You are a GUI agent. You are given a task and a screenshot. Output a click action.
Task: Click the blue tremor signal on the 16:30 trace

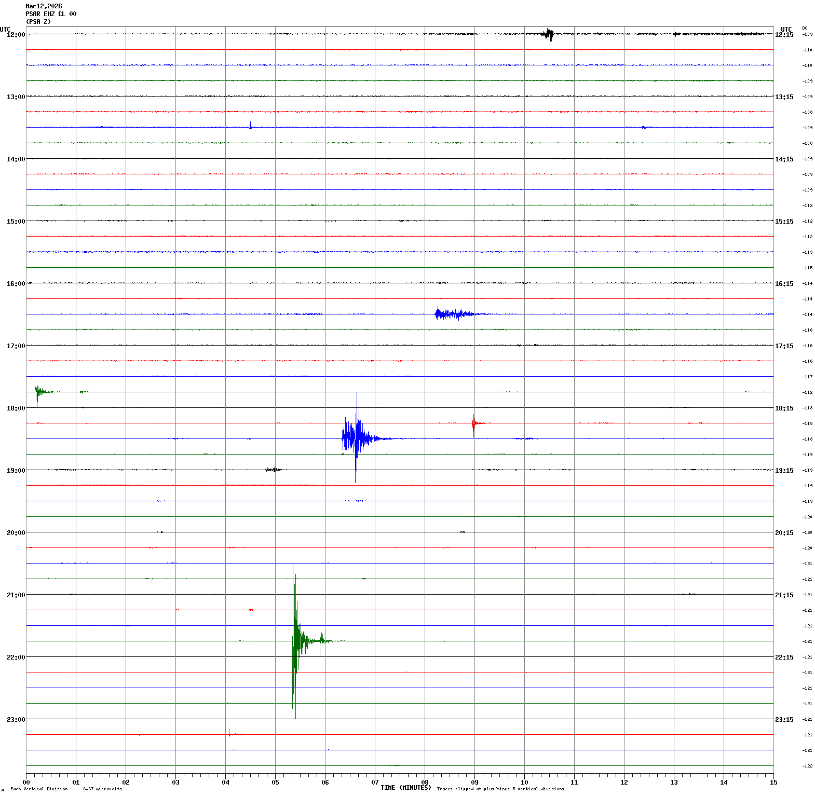pyautogui.click(x=452, y=314)
